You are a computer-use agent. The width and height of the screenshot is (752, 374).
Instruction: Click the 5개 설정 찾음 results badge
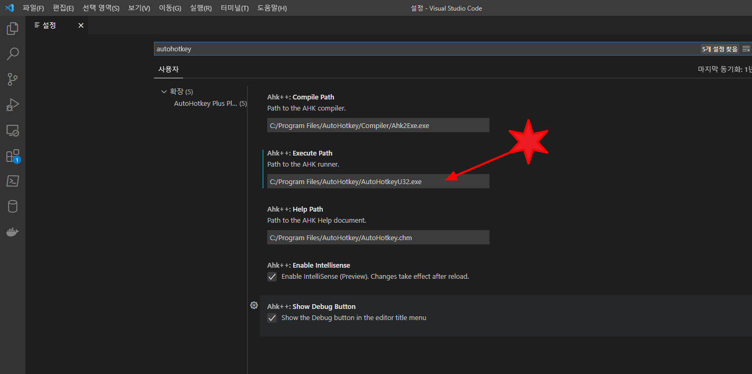tap(719, 49)
